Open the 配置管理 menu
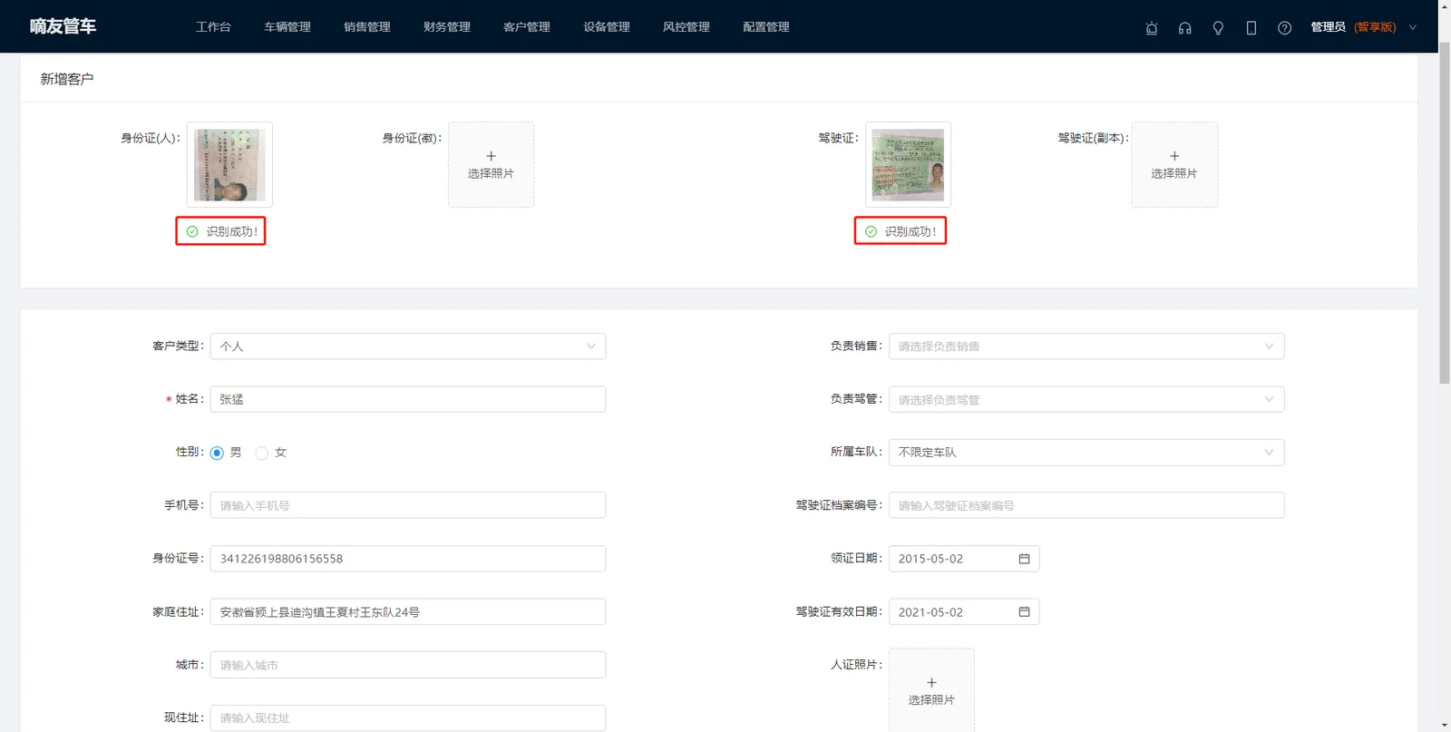 coord(766,27)
